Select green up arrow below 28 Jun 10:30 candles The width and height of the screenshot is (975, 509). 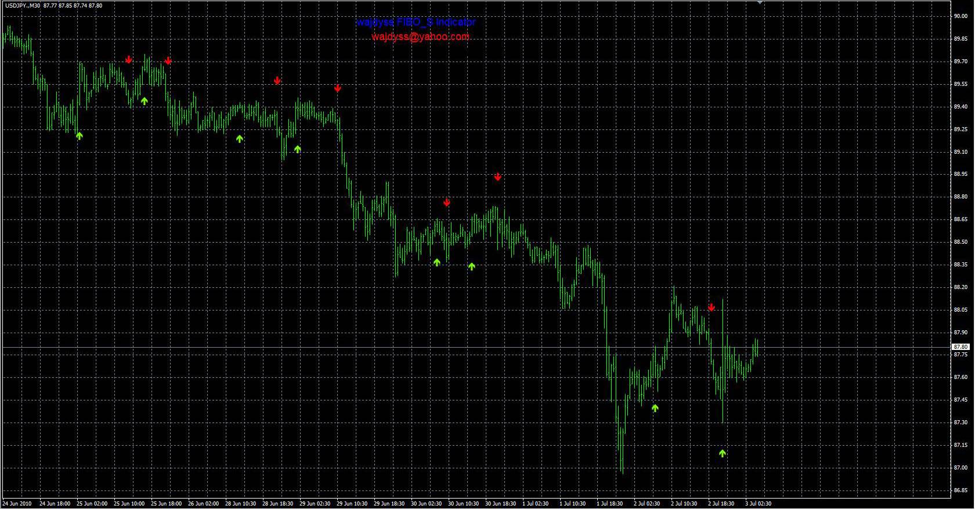(x=240, y=139)
